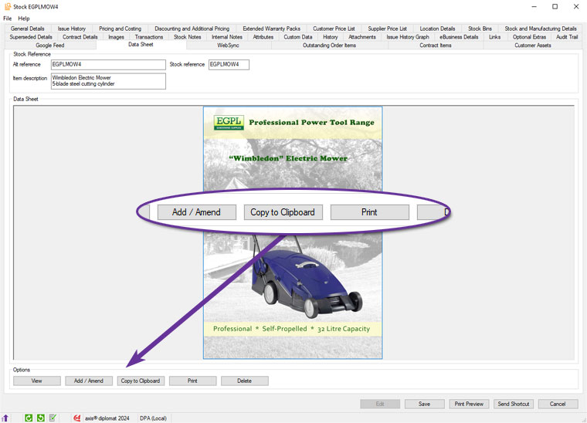Go to the Custom Data tab
Viewport: 587px width, 423px height.
click(298, 37)
